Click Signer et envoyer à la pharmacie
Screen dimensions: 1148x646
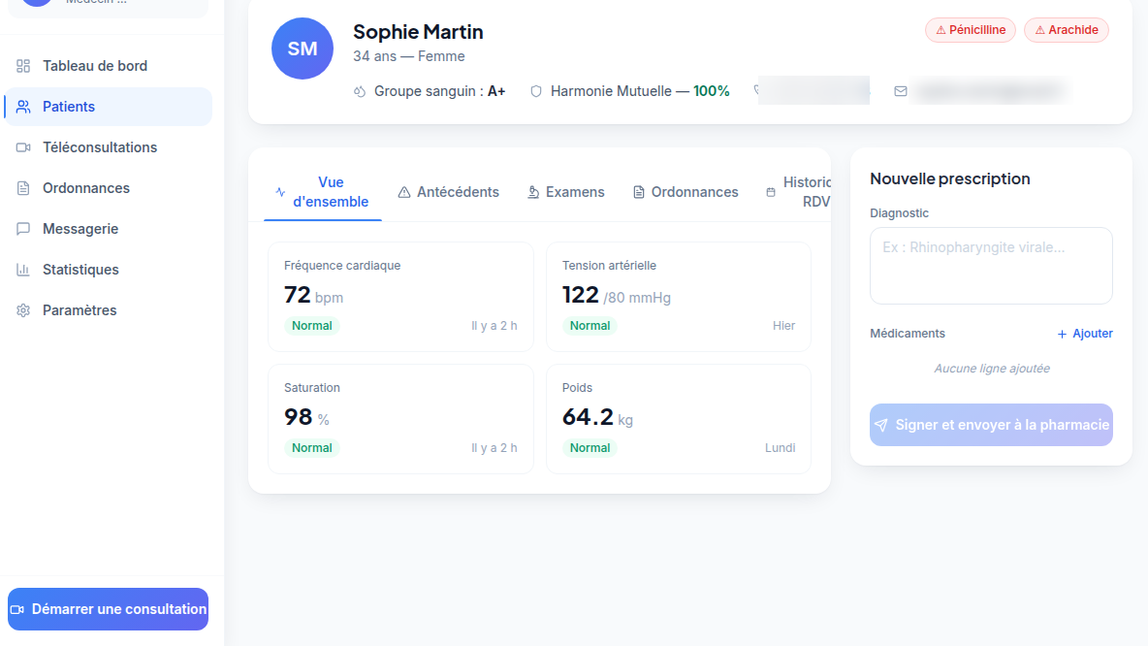pyautogui.click(x=991, y=425)
